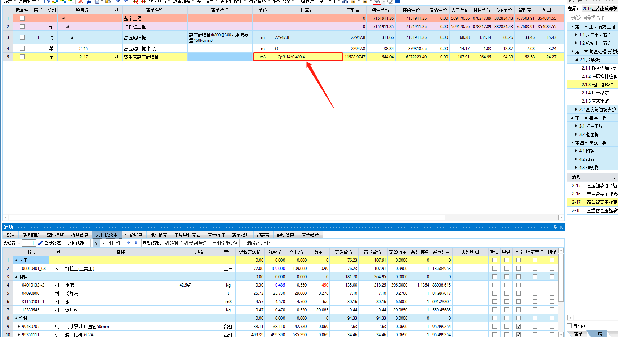Expand the 99430705 泥浆泵 machine row
This screenshot has width=618, height=337.
18,326
